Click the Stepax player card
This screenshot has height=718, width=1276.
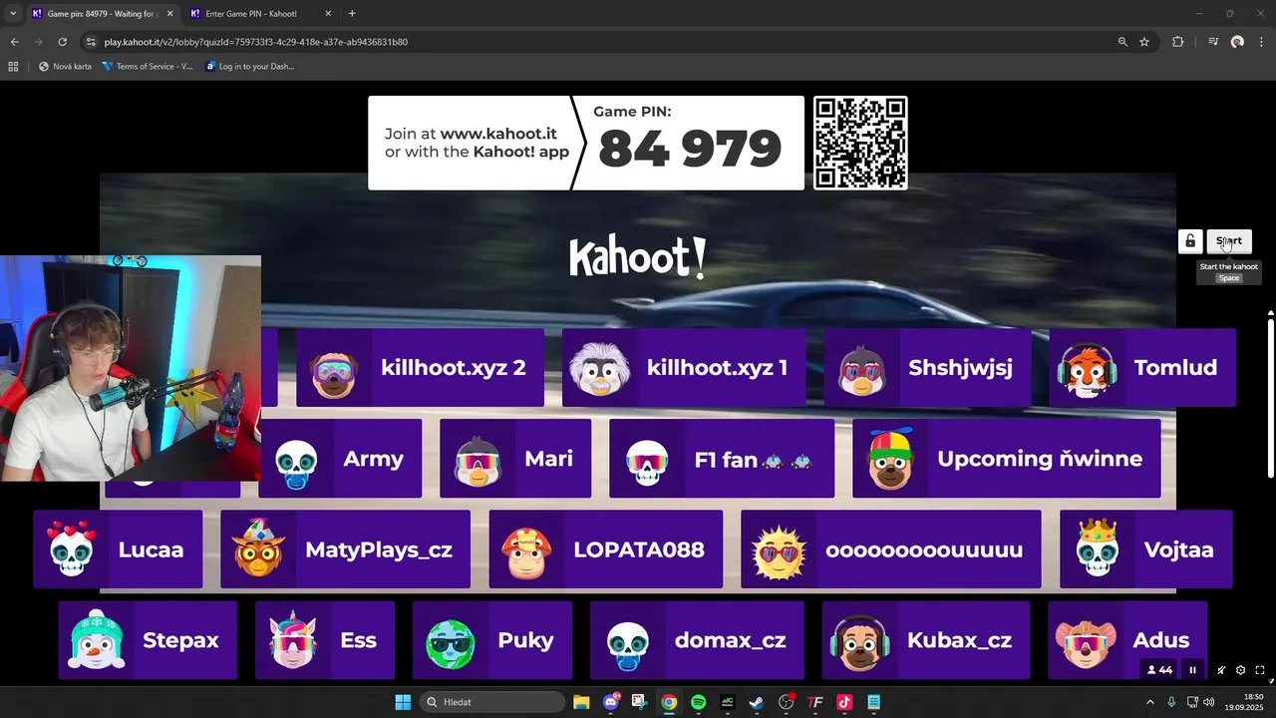tap(148, 640)
